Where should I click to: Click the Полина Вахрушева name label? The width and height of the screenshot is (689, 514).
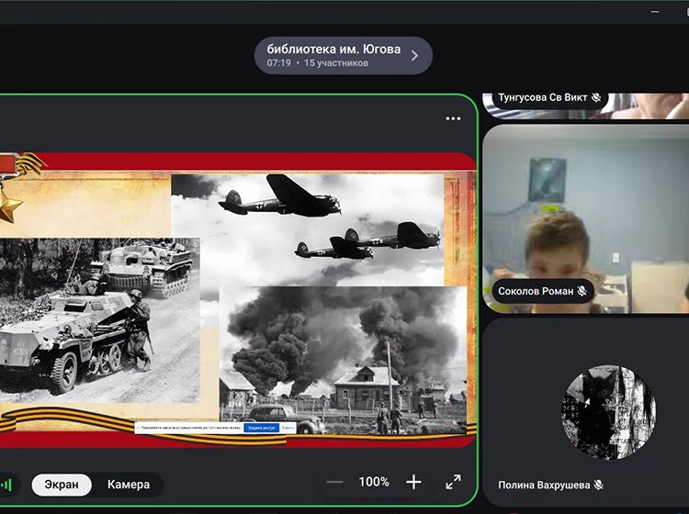click(x=544, y=485)
